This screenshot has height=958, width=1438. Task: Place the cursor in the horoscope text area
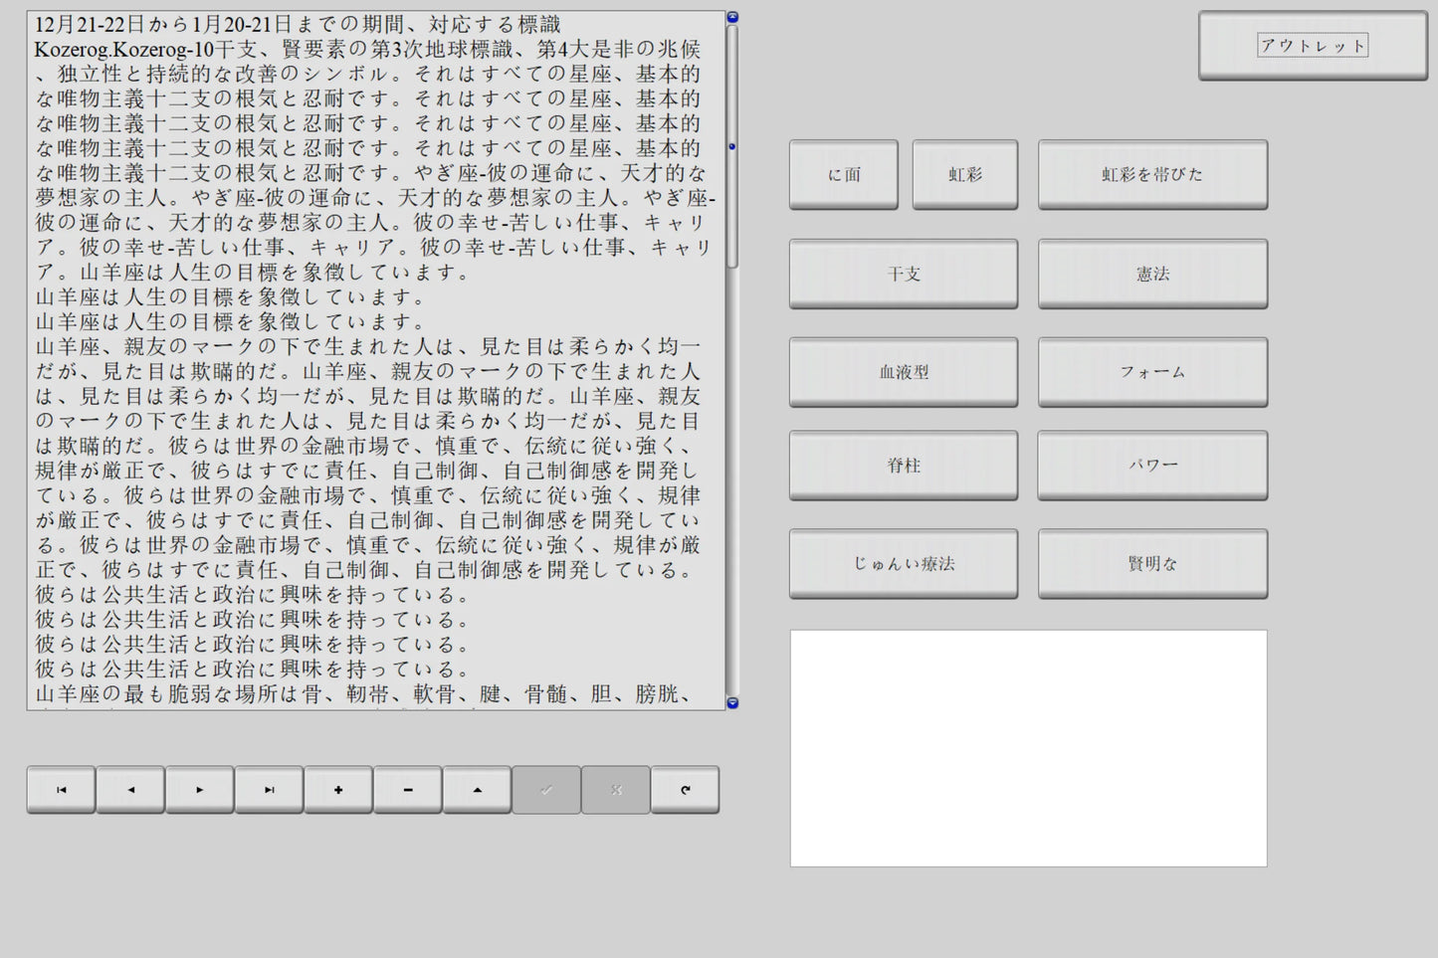[376, 360]
